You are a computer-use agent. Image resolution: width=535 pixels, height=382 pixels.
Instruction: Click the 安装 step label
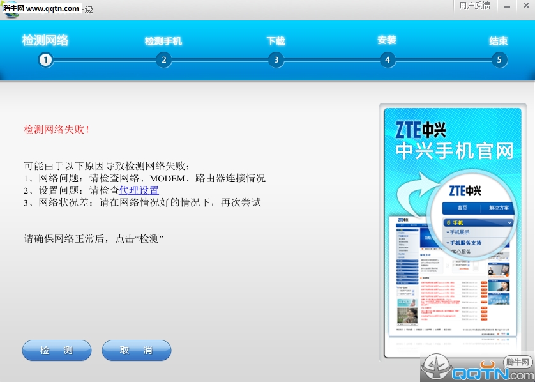point(387,40)
